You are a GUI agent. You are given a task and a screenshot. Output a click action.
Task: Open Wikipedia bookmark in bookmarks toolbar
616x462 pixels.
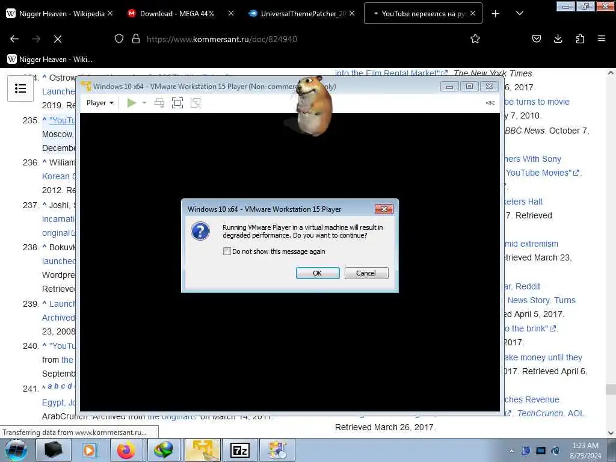(50, 60)
